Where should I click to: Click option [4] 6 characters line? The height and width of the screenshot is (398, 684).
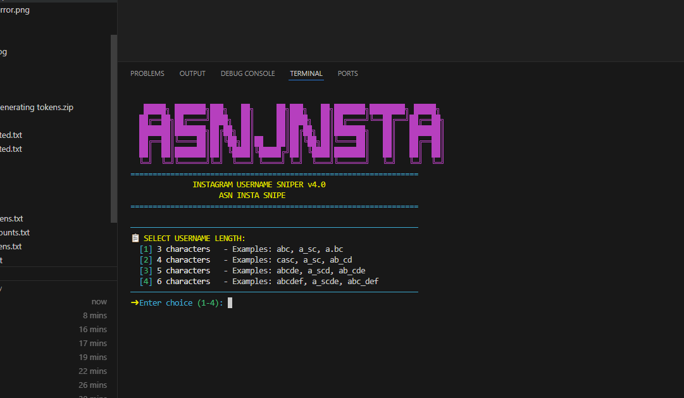pos(259,282)
